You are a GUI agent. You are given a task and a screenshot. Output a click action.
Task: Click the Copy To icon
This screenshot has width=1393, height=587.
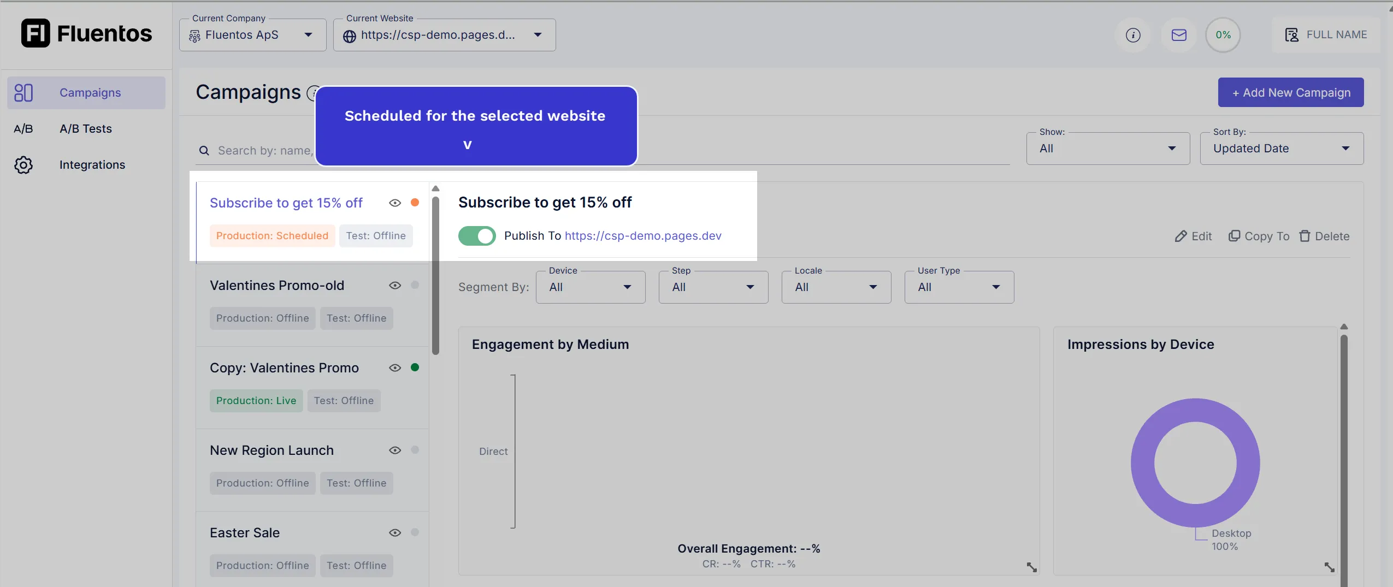point(1234,236)
